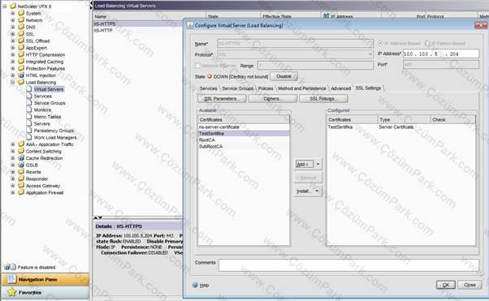The image size is (489, 301).
Task: Sort by the Type column header
Action: (x=404, y=119)
